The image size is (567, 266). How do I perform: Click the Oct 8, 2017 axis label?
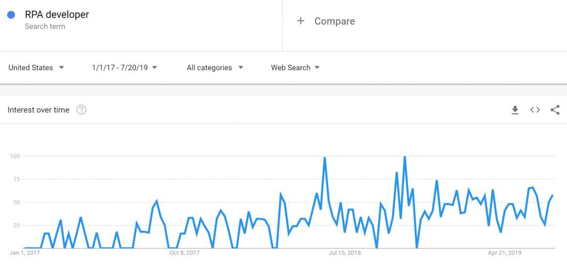185,253
